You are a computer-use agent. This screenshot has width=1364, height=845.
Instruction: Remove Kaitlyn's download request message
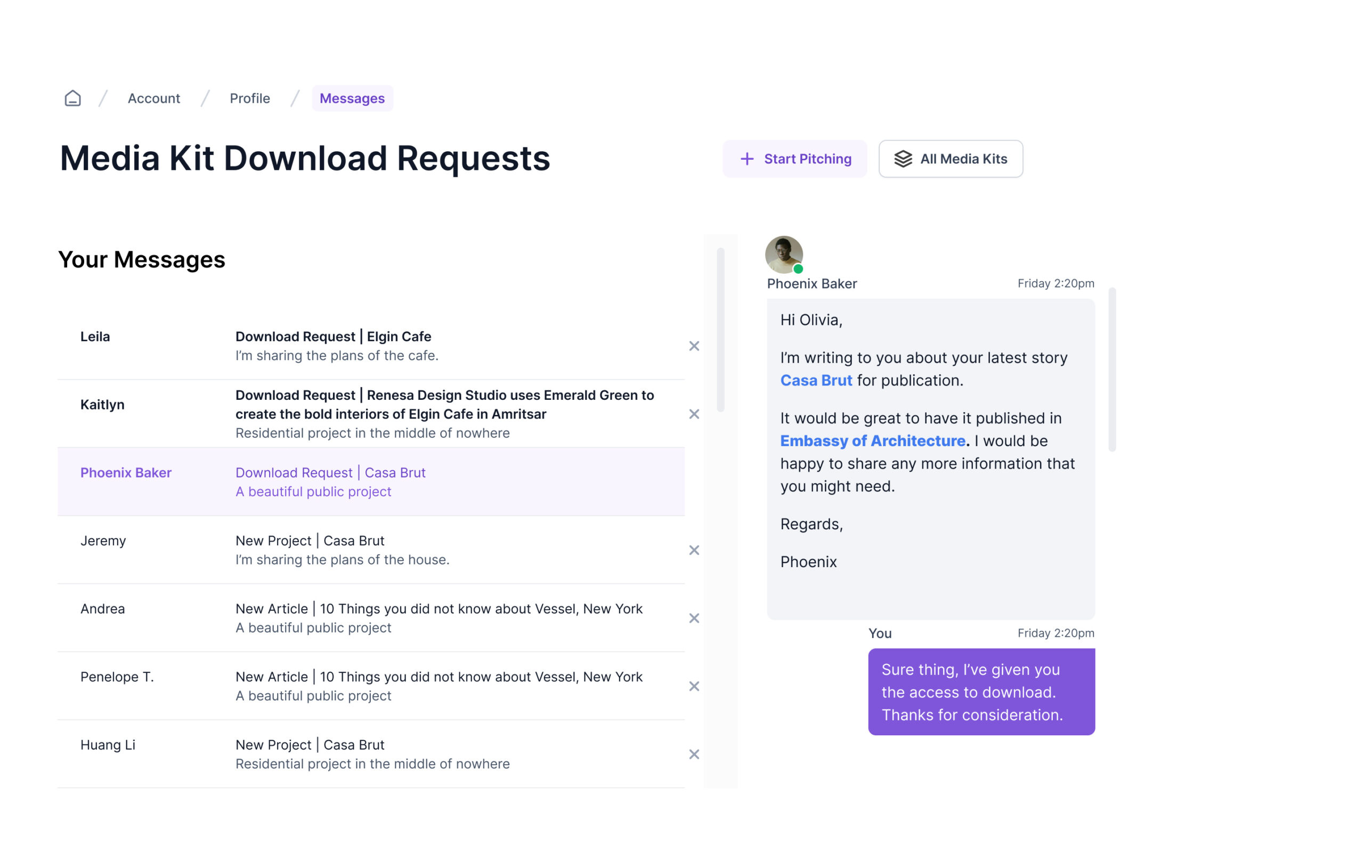click(x=694, y=414)
